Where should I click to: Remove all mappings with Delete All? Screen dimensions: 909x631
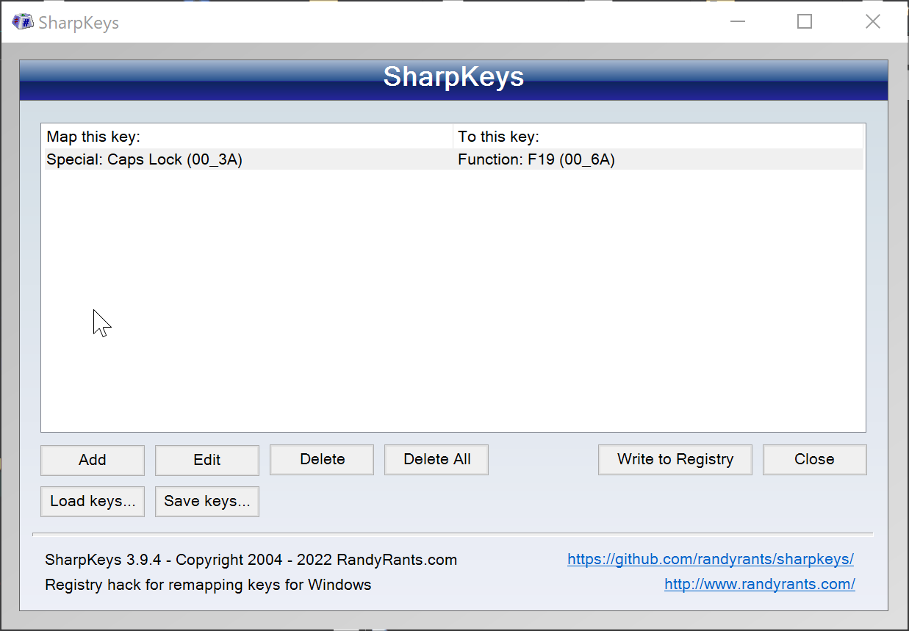[436, 460]
